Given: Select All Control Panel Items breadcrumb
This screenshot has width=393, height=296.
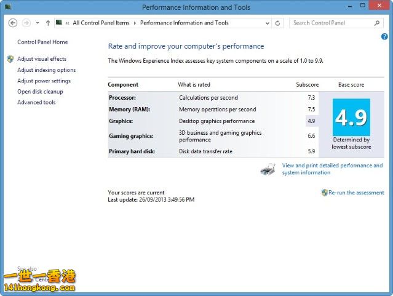Looking at the screenshot, I should [101, 23].
